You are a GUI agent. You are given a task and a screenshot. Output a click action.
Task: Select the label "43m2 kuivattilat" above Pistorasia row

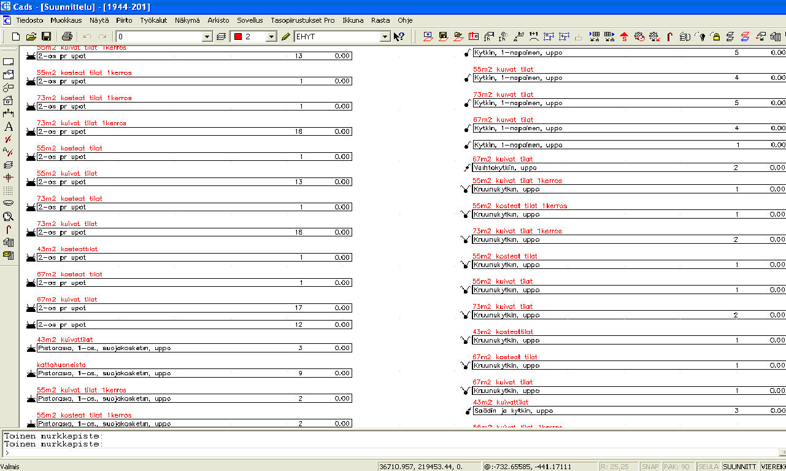click(65, 340)
